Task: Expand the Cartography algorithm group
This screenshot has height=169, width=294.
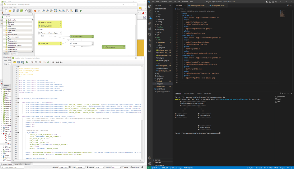Action: click(4, 20)
